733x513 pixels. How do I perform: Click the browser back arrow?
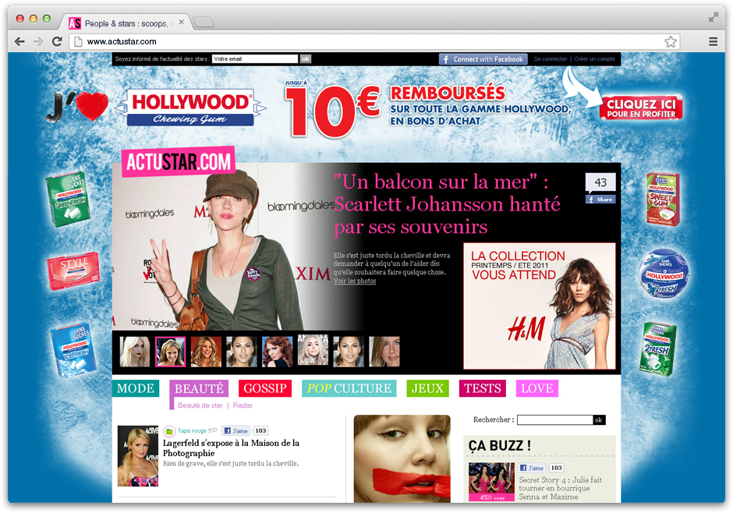20,41
